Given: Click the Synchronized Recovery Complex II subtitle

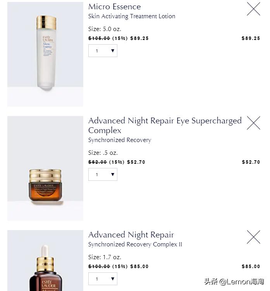Looking at the screenshot, I should click(x=135, y=244).
